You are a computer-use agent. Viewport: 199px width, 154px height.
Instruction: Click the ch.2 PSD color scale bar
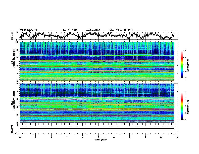pyautogui.click(x=182, y=106)
